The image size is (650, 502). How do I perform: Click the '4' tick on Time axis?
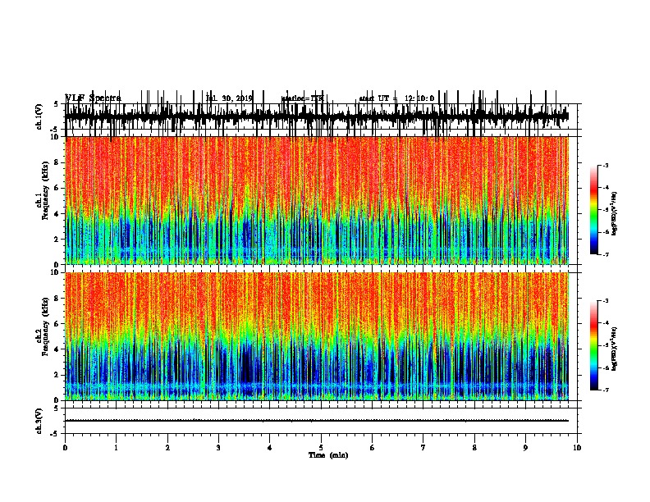pyautogui.click(x=270, y=448)
